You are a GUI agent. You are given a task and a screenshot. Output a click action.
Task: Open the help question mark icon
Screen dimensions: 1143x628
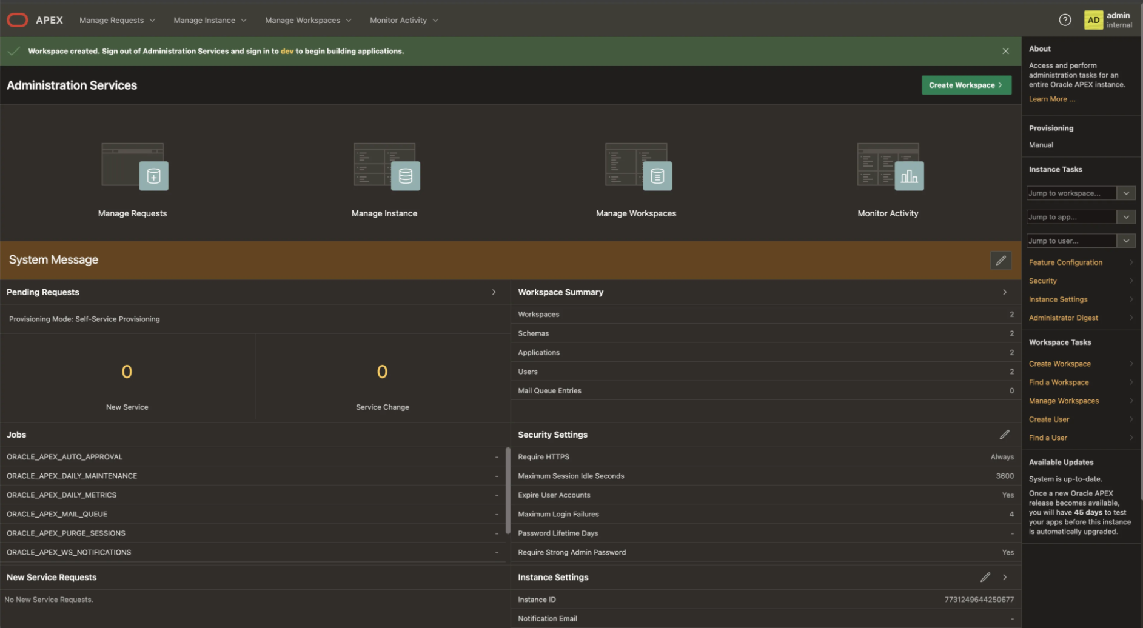pyautogui.click(x=1065, y=20)
